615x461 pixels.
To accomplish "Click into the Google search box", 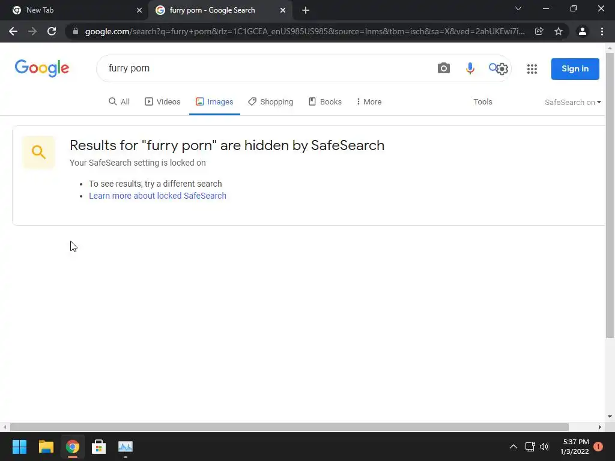I will pos(267,68).
